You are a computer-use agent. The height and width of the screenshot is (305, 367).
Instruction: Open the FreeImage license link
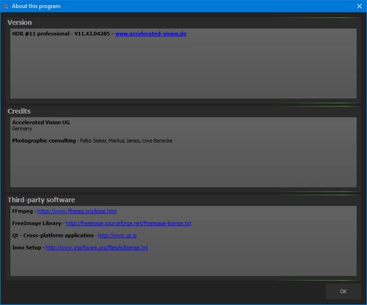click(128, 223)
